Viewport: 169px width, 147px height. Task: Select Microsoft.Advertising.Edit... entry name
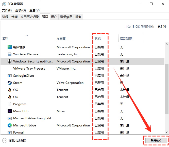[x=33, y=118]
